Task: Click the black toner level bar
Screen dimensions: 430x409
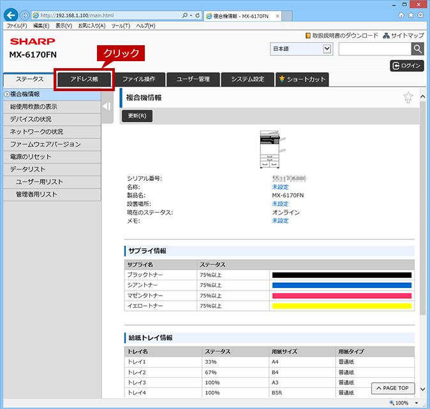Action: pyautogui.click(x=342, y=275)
